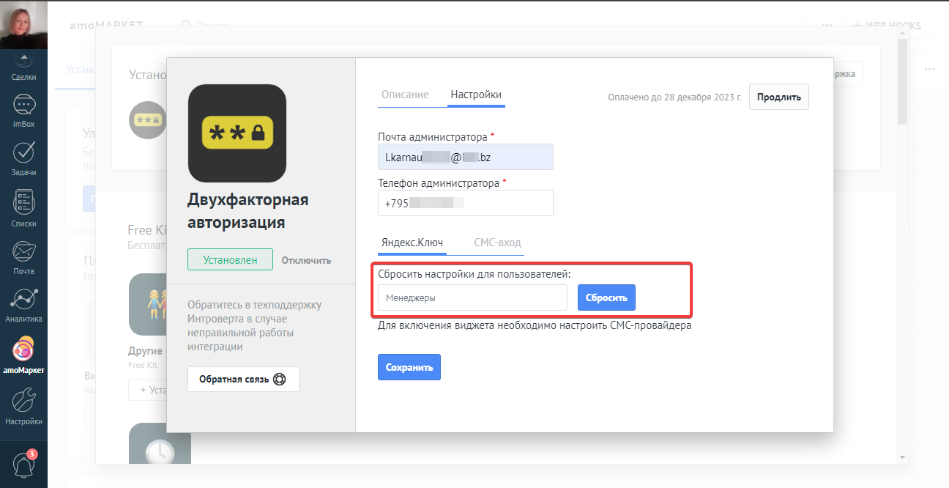
Task: Click the Двухфакторная авторизация title
Action: click(248, 211)
